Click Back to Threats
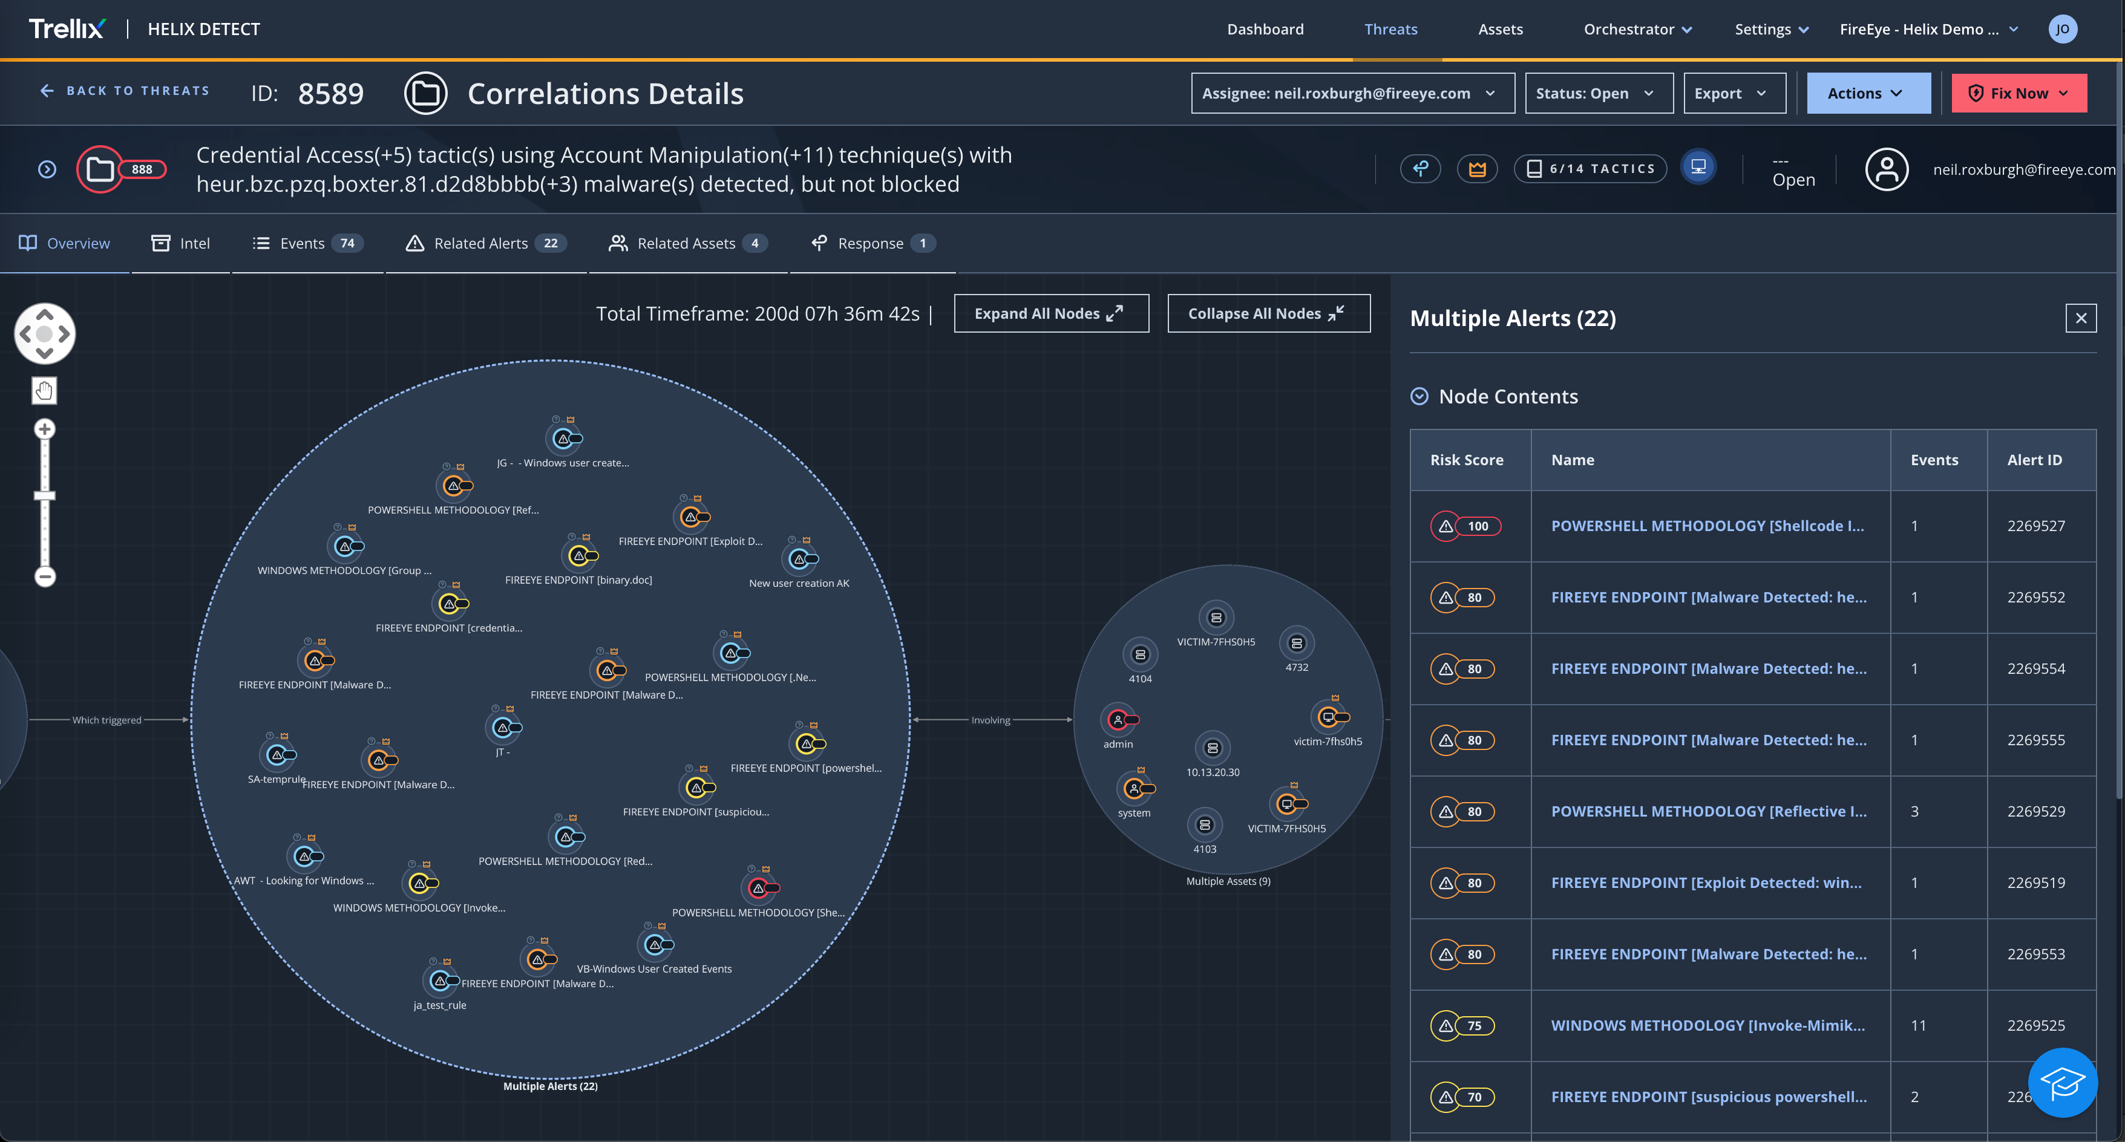The image size is (2125, 1142). click(125, 91)
